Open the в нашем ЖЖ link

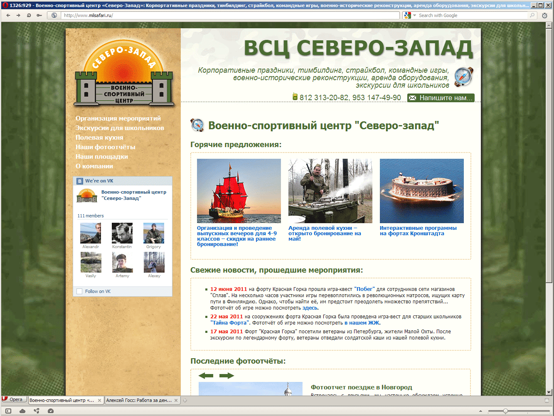pos(362,323)
